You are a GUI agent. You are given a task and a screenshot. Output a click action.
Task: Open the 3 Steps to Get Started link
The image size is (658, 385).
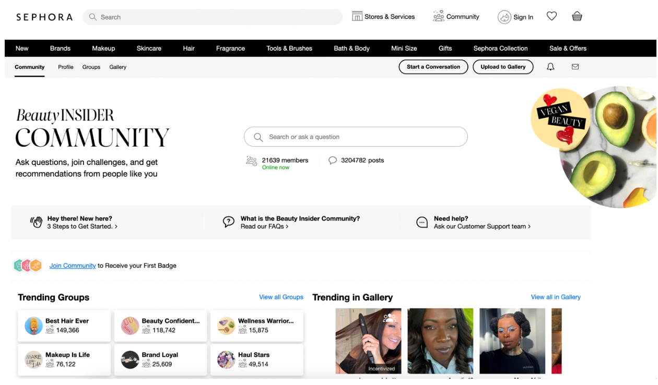(83, 227)
